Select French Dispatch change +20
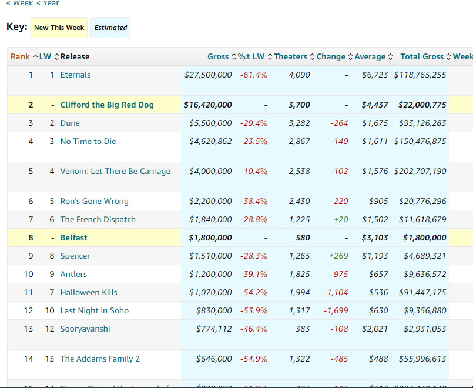 (341, 219)
